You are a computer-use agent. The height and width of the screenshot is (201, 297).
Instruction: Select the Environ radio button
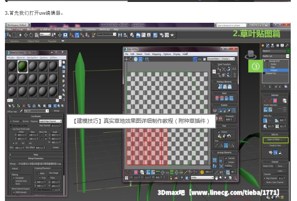coord(21,121)
